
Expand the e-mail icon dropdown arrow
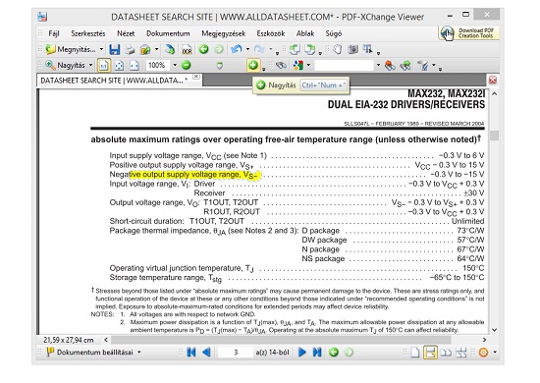(157, 50)
